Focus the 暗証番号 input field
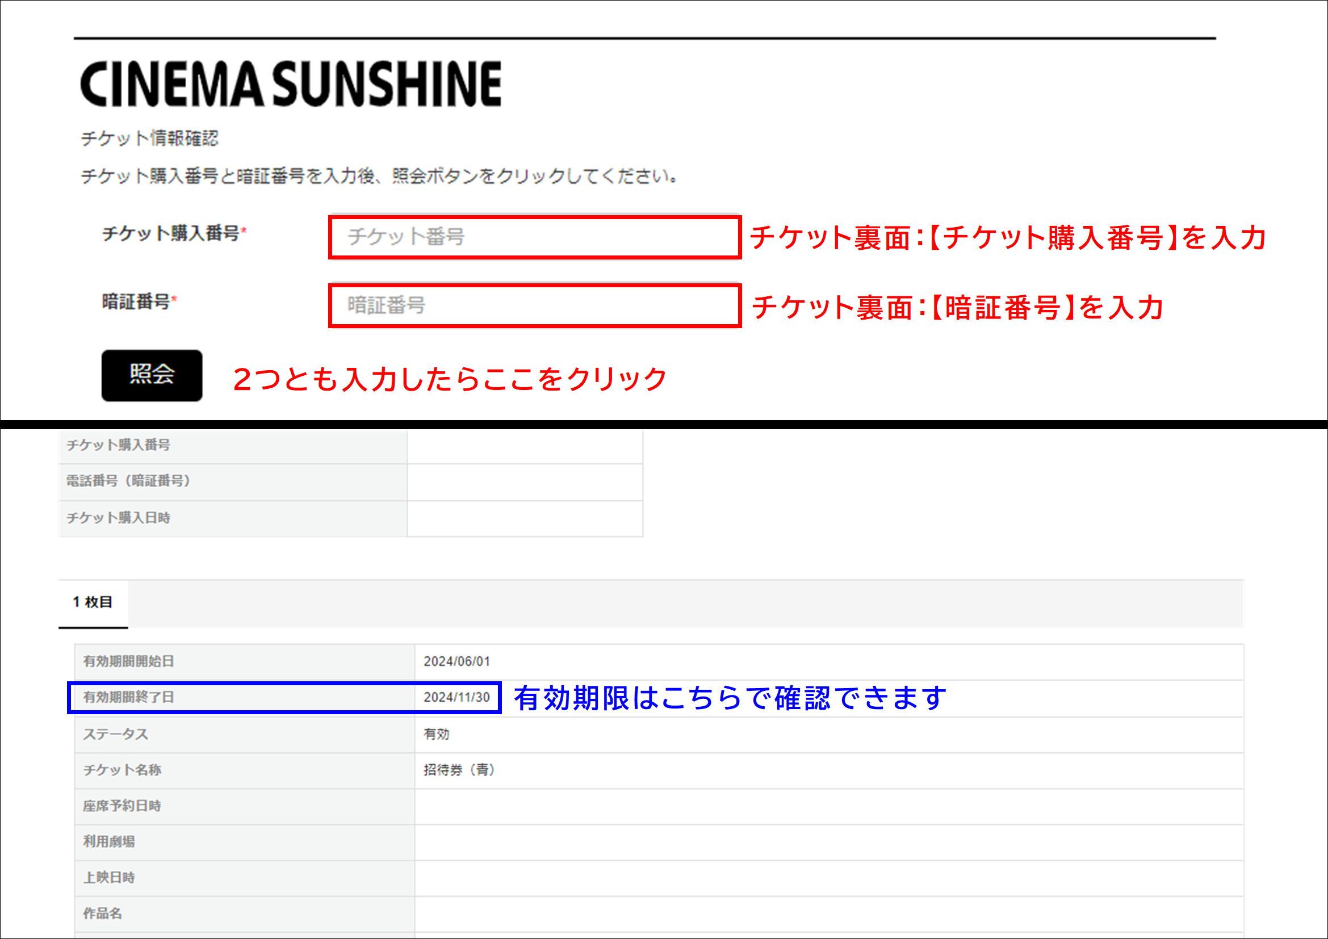 coord(535,305)
